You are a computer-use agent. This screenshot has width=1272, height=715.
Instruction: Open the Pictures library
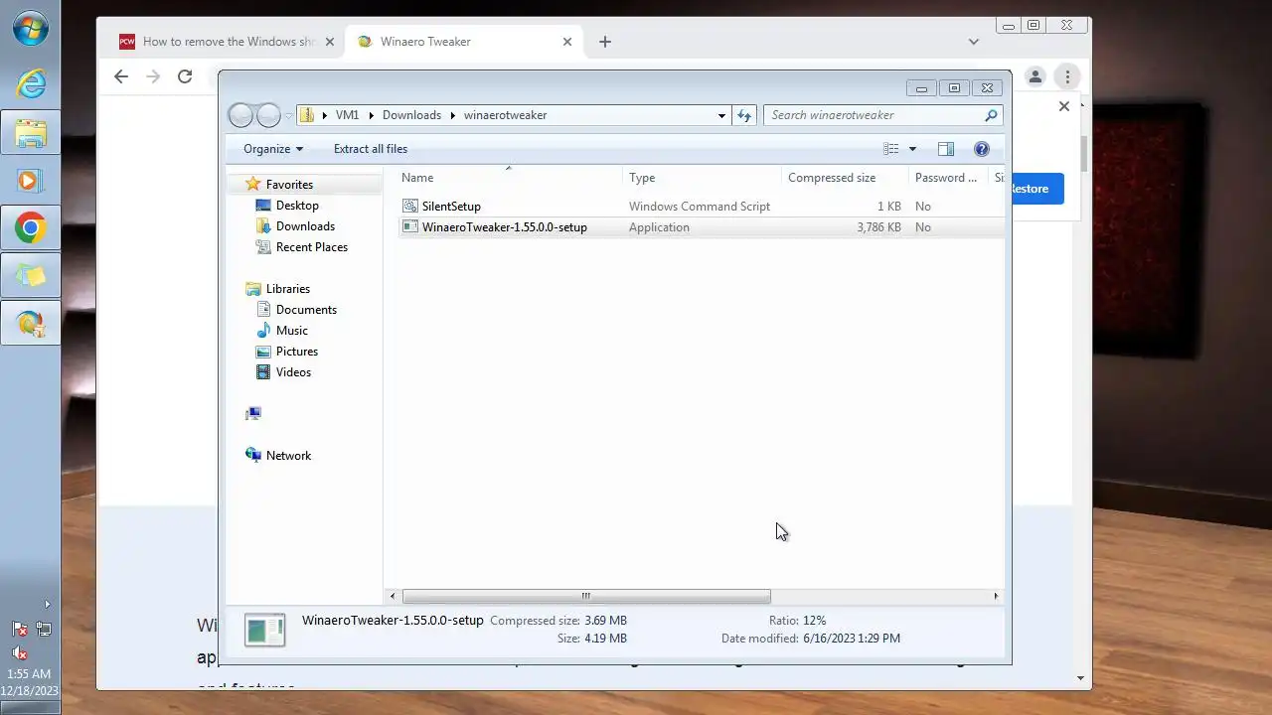297,351
